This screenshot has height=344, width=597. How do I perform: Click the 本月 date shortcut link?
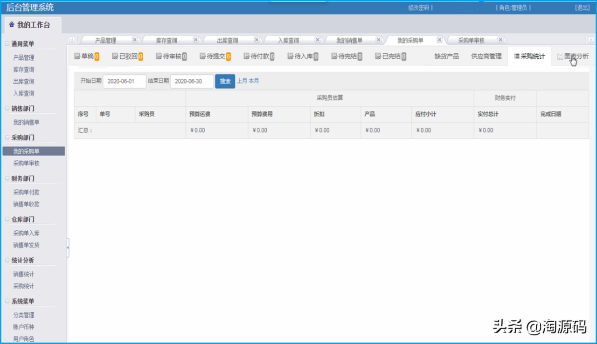pyautogui.click(x=254, y=81)
